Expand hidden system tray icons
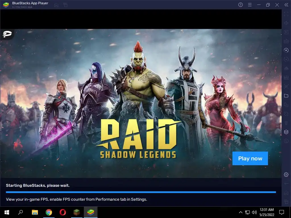 click(x=240, y=212)
